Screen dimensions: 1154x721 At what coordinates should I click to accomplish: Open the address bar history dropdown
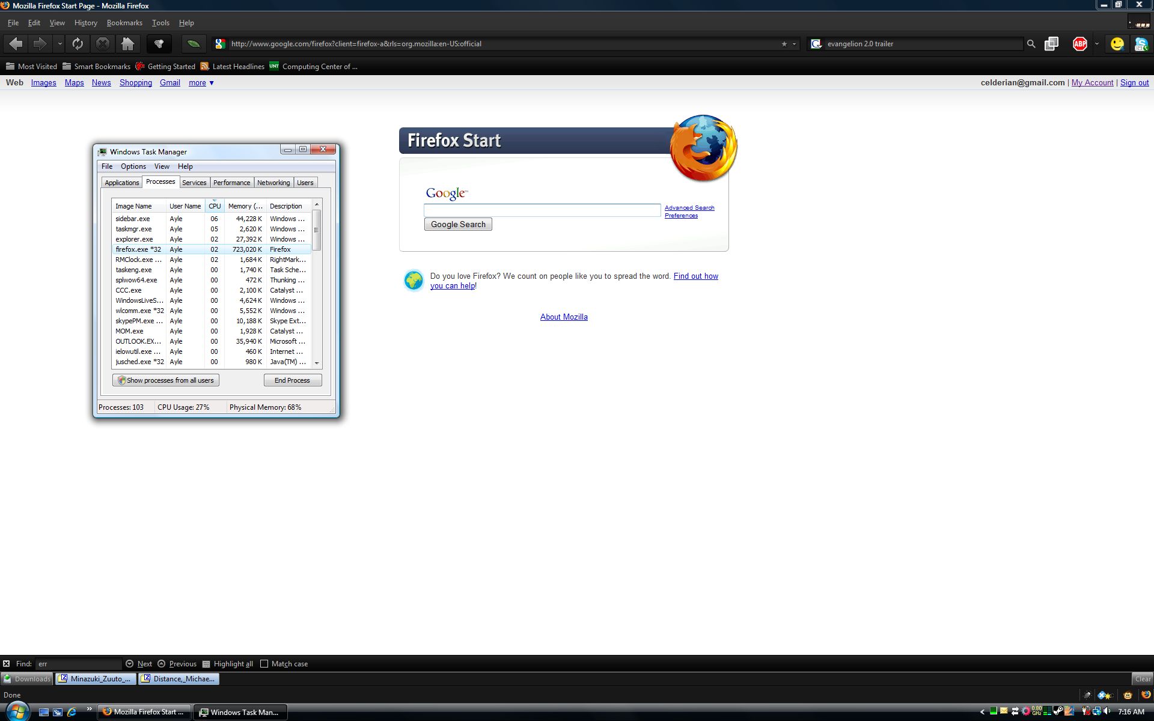[794, 44]
